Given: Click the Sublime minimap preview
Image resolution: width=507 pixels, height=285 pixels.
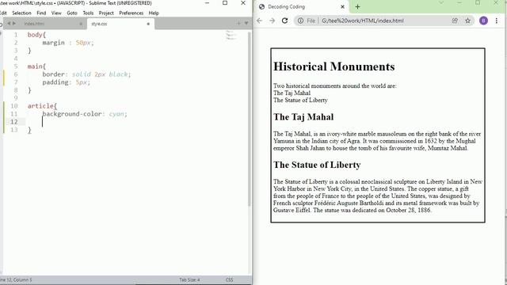Looking at the screenshot, I should click(x=231, y=35).
